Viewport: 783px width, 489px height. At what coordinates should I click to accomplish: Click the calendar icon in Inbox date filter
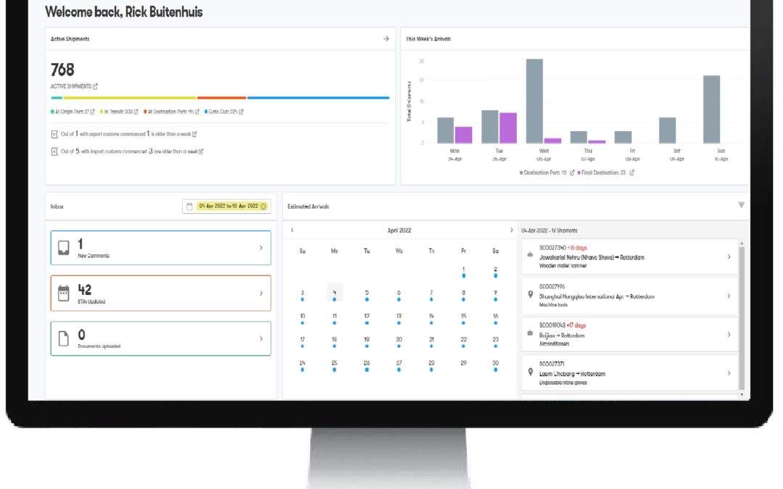[189, 206]
